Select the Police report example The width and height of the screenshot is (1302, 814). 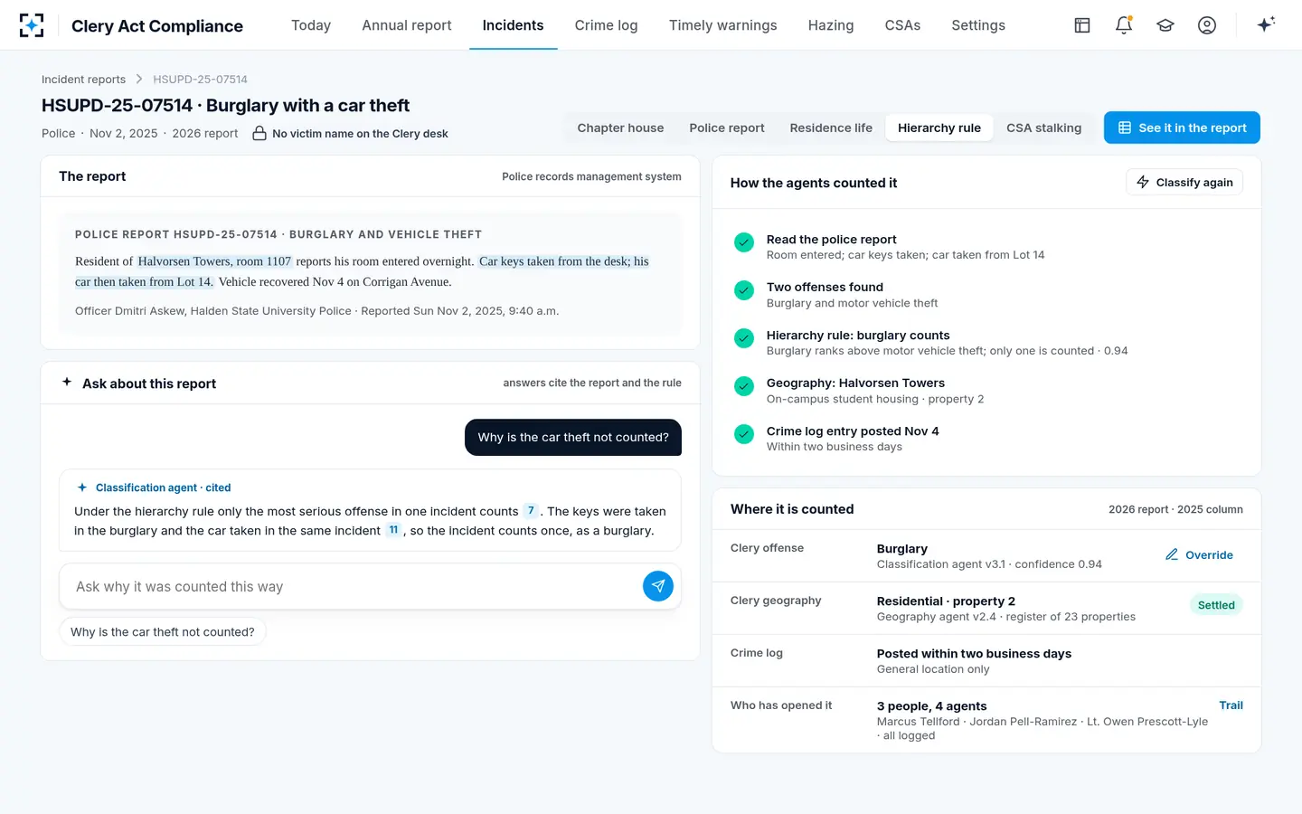coord(727,128)
